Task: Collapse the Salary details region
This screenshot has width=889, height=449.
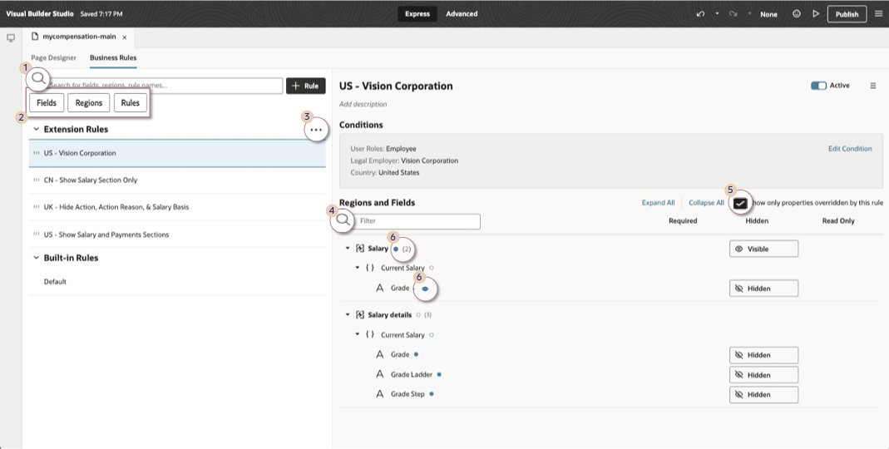Action: point(348,315)
